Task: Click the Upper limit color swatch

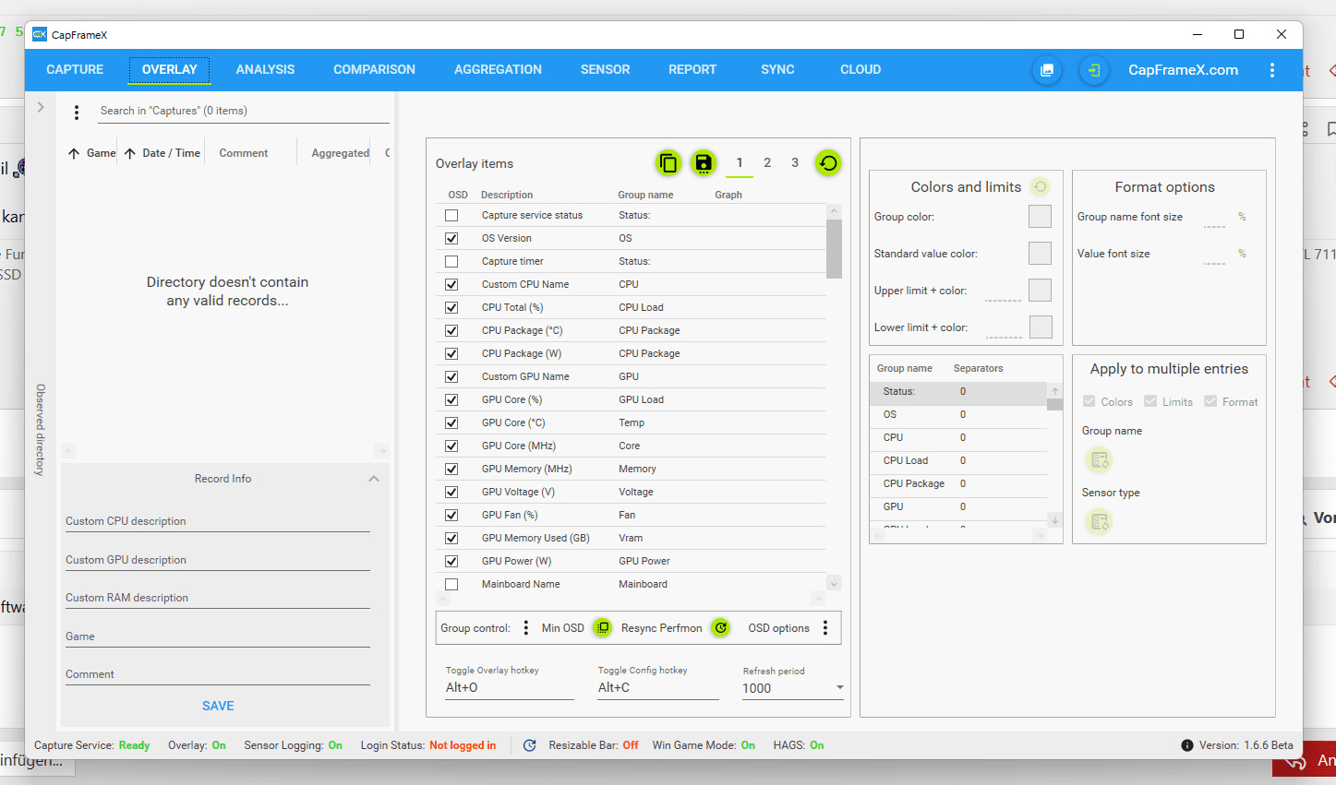Action: [x=1040, y=290]
